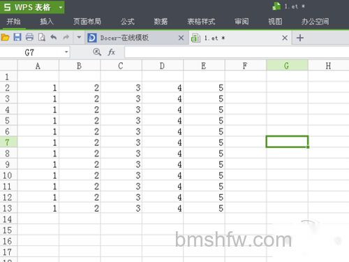Click cell E2 containing 5
The image size is (349, 262).
[204, 87]
